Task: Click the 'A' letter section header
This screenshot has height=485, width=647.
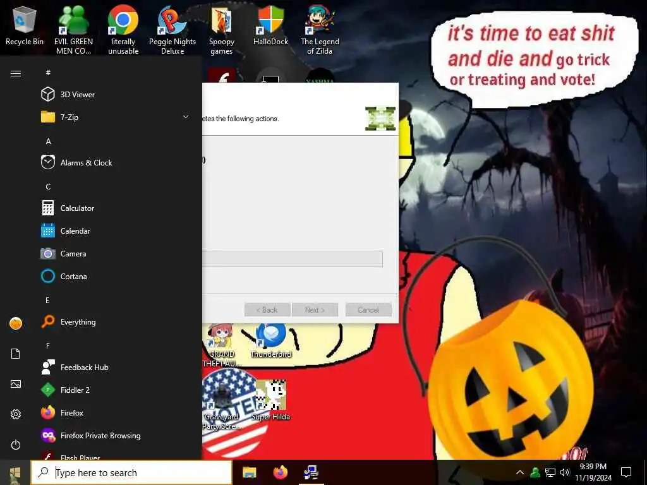Action: point(48,141)
